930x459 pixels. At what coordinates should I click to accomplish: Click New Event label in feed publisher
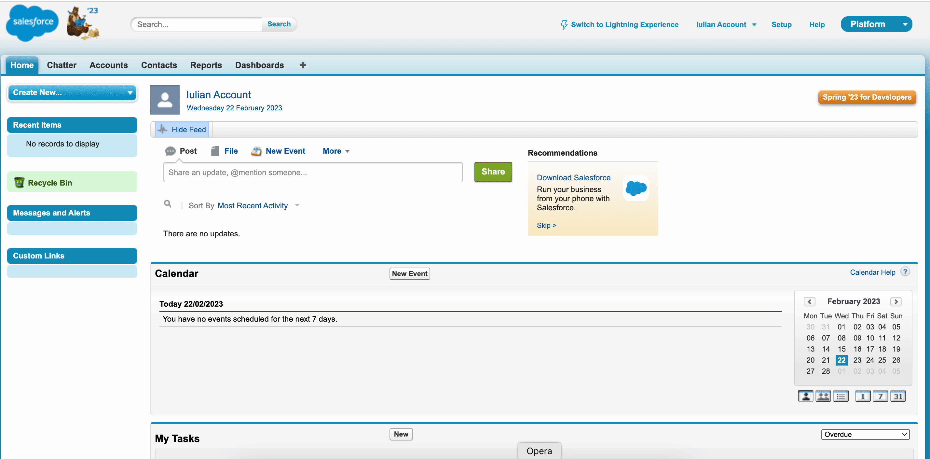(x=285, y=151)
